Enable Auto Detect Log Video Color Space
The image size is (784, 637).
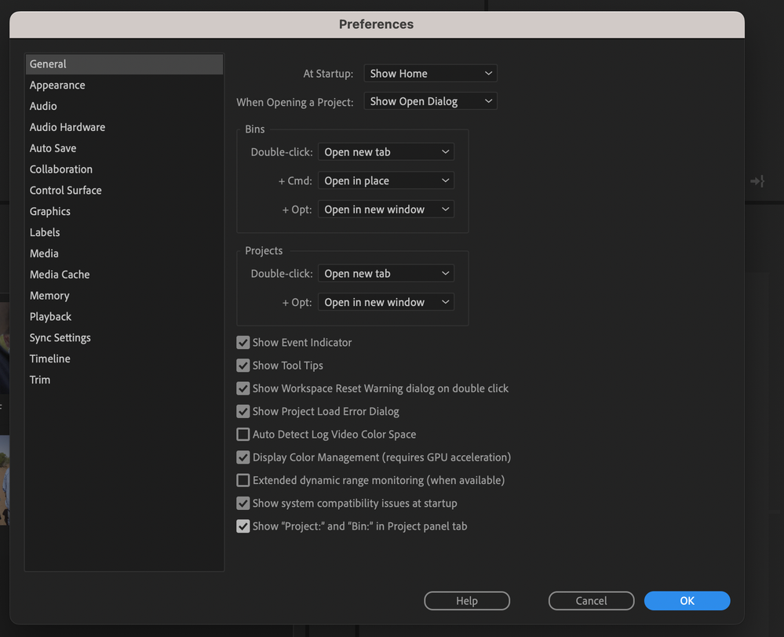tap(243, 435)
